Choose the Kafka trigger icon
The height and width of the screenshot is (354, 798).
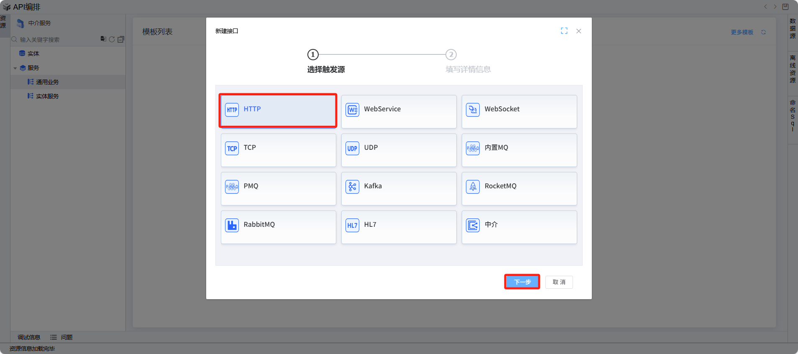(352, 187)
